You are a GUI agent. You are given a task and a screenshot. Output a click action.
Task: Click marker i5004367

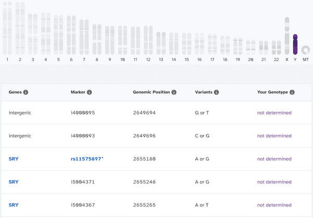click(83, 205)
